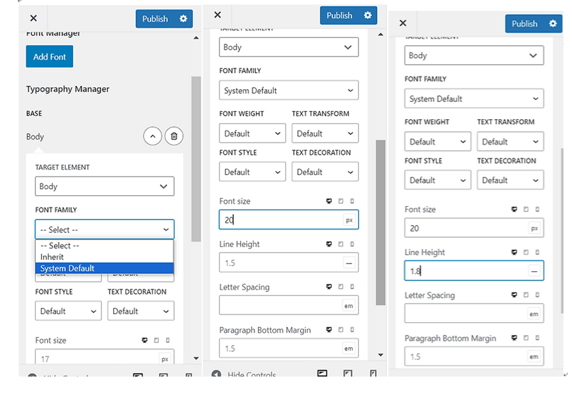Toggle em unit on Letter Spacing in middle panel

click(348, 306)
